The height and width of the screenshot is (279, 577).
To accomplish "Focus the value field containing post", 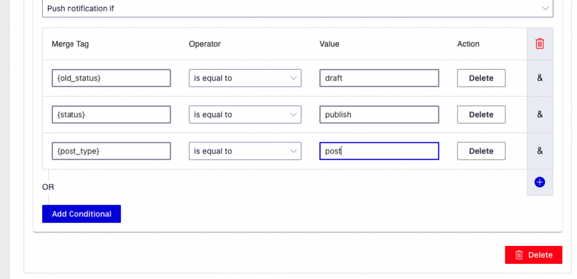I will pyautogui.click(x=379, y=151).
